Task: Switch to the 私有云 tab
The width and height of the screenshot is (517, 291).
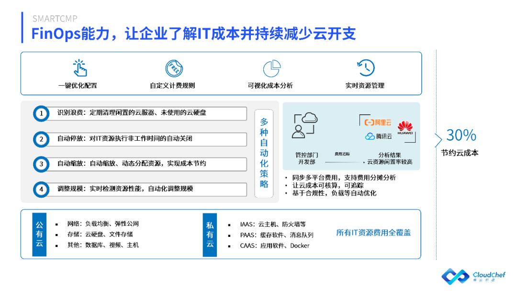Action: pyautogui.click(x=209, y=234)
